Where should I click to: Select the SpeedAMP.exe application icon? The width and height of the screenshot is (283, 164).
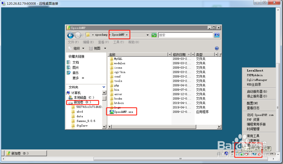click(x=112, y=112)
